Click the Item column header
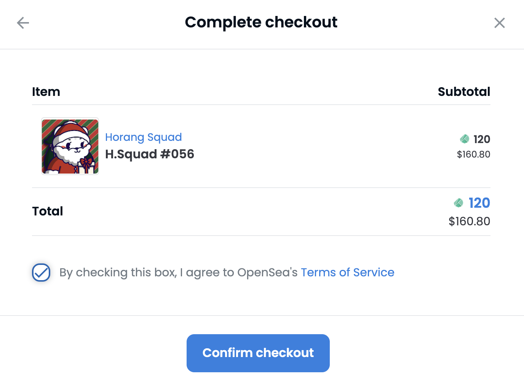The width and height of the screenshot is (524, 389). click(x=46, y=92)
